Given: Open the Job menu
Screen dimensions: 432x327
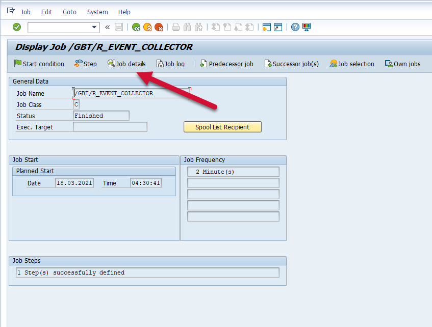Looking at the screenshot, I should click(26, 12).
